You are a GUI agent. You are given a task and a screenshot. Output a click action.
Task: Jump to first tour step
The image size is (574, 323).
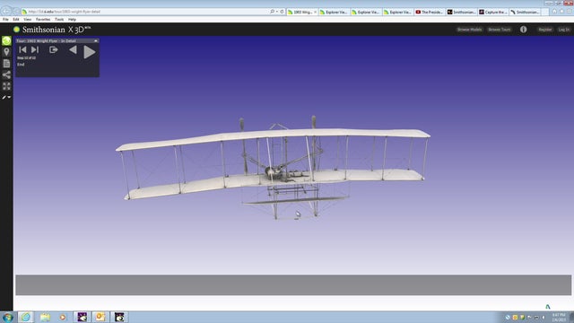pyautogui.click(x=22, y=49)
